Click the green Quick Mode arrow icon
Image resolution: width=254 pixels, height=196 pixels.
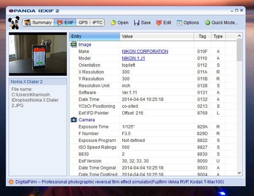pyautogui.click(x=207, y=22)
